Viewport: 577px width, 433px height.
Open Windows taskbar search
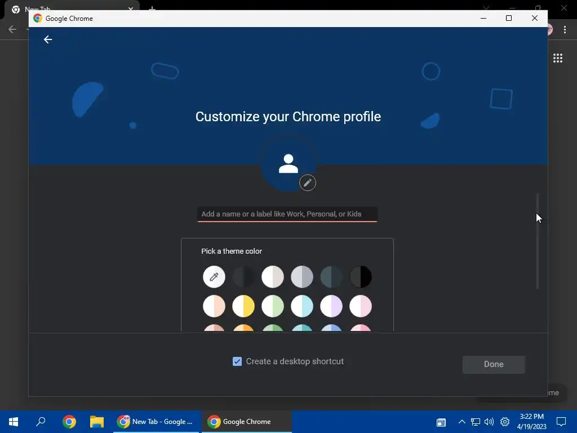click(41, 422)
